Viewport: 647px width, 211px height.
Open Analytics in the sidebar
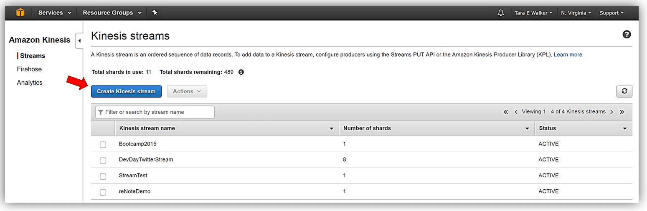coord(30,83)
